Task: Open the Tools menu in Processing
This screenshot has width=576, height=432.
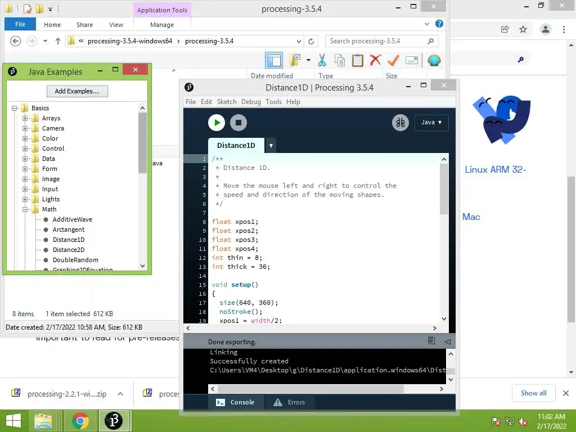Action: coord(274,102)
